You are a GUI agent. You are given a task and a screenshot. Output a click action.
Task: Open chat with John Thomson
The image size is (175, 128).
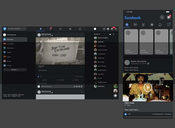[x=100, y=66]
